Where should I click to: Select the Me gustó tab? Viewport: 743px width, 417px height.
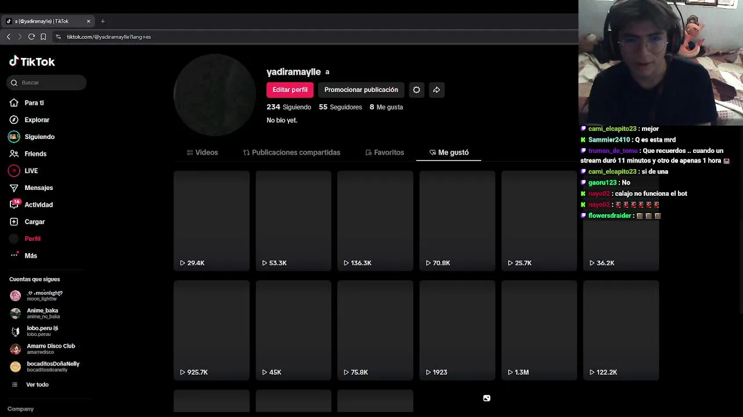(x=449, y=152)
